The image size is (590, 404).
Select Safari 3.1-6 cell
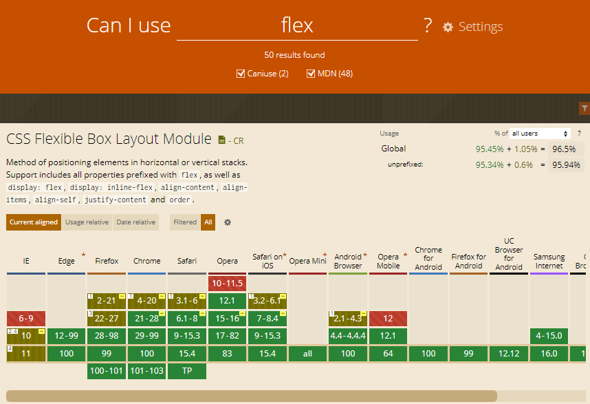point(187,301)
